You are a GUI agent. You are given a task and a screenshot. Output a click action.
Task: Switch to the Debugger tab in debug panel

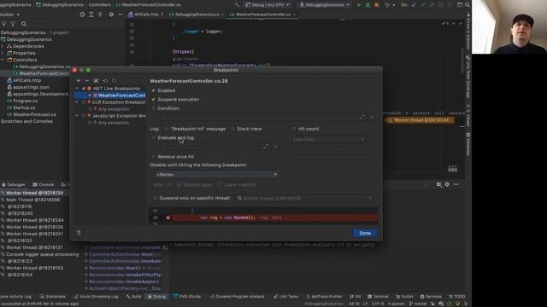14,184
